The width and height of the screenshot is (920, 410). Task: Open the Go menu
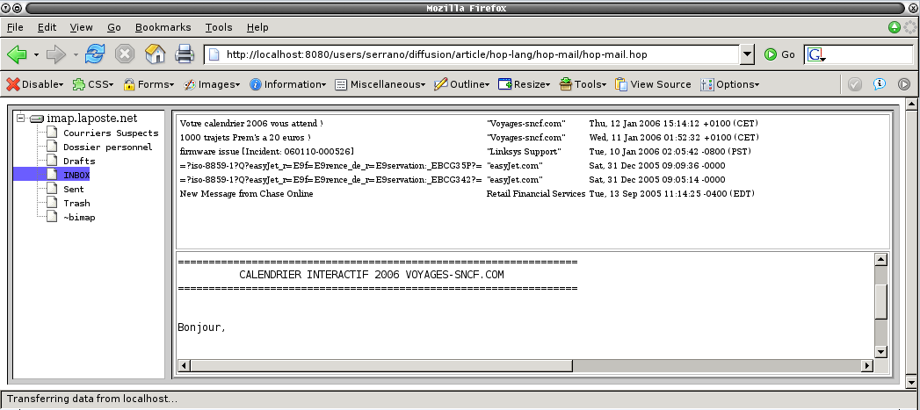point(114,27)
